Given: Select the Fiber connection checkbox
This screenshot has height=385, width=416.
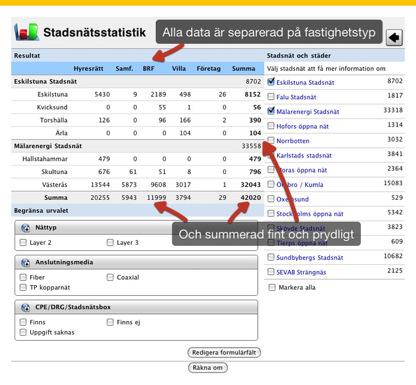Looking at the screenshot, I should pos(23,277).
